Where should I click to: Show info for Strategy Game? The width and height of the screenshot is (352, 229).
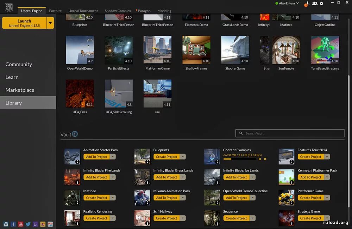[291, 223]
